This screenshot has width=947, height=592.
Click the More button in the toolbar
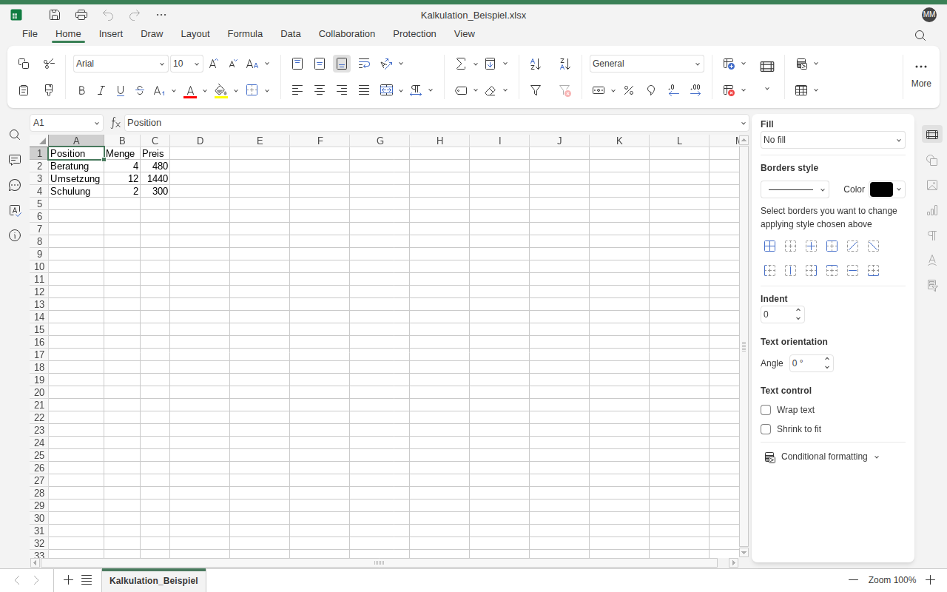click(x=921, y=74)
